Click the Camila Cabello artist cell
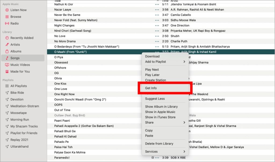The width and height of the screenshot is (275, 162). (181, 15)
